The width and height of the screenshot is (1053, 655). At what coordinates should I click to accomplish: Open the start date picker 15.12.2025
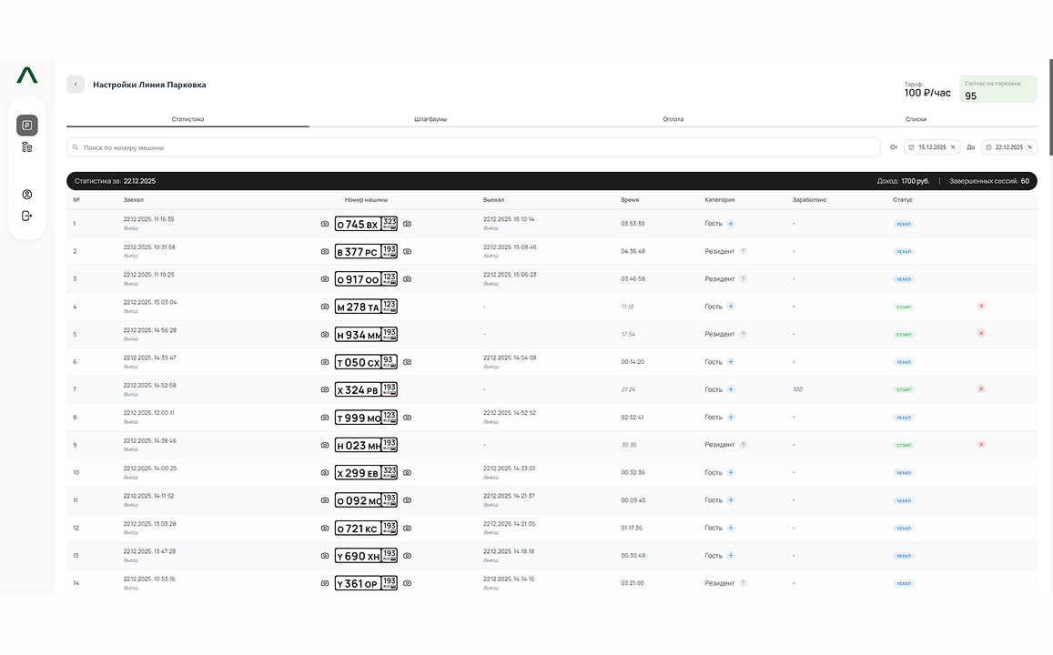pyautogui.click(x=926, y=147)
